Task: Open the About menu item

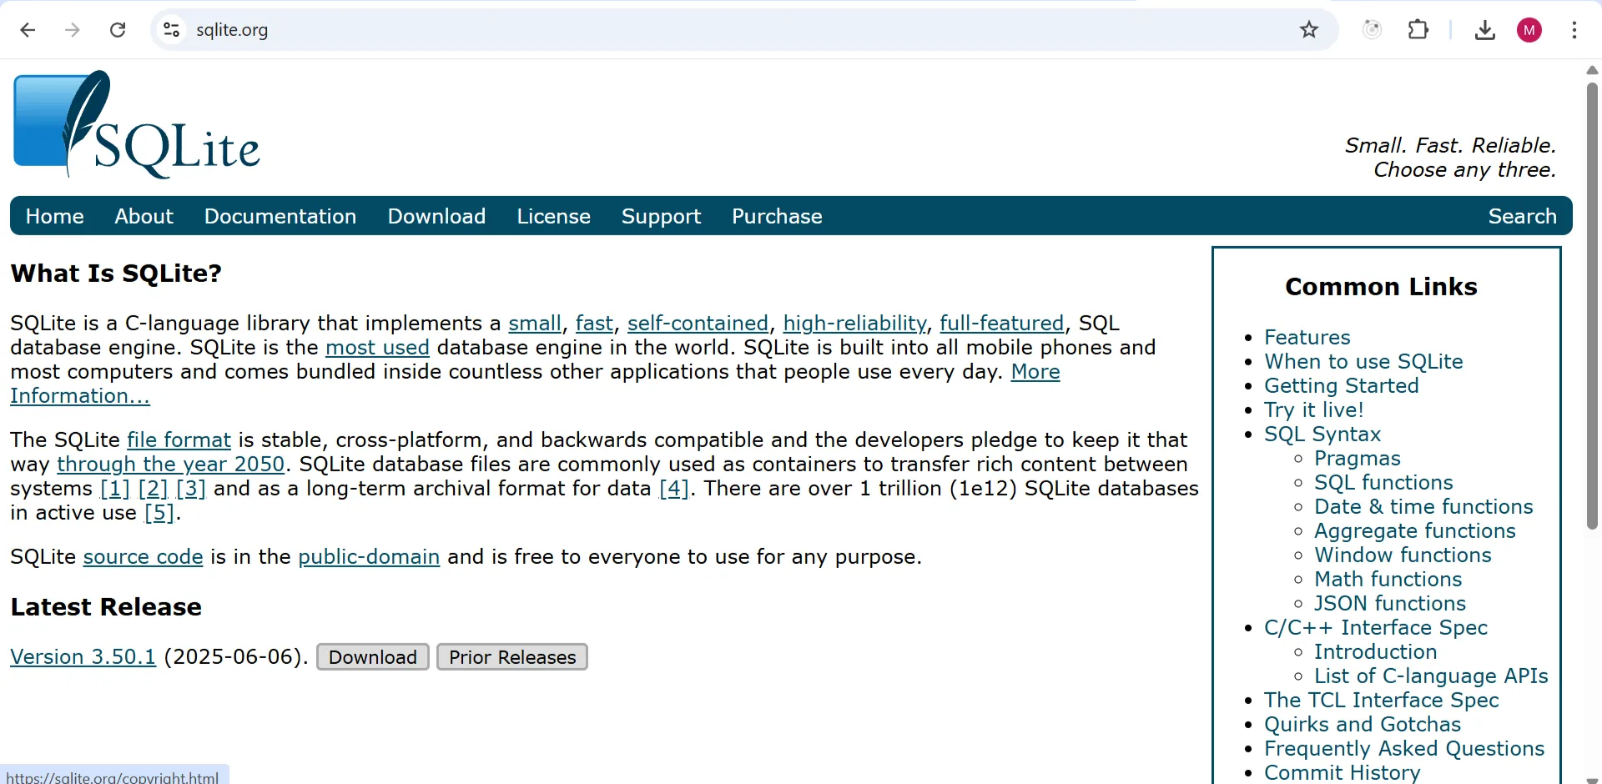Action: click(144, 216)
